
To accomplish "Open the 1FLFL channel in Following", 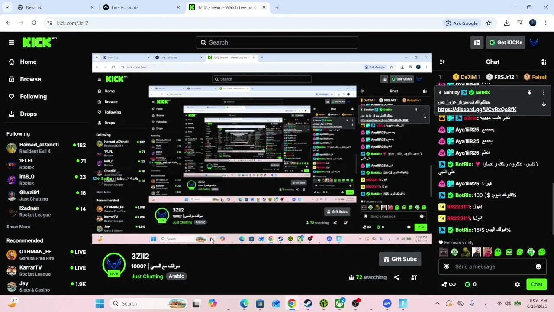I will click(46, 164).
